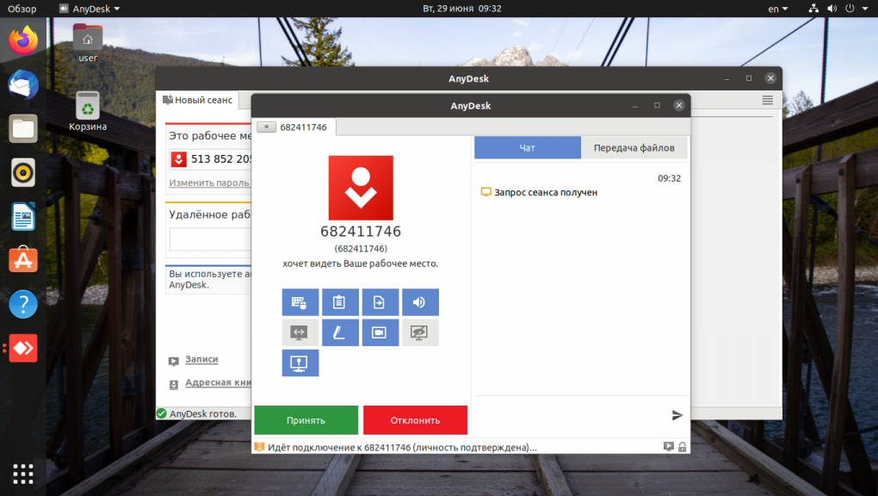Toggle the whiteboard drawing permission

pos(340,332)
